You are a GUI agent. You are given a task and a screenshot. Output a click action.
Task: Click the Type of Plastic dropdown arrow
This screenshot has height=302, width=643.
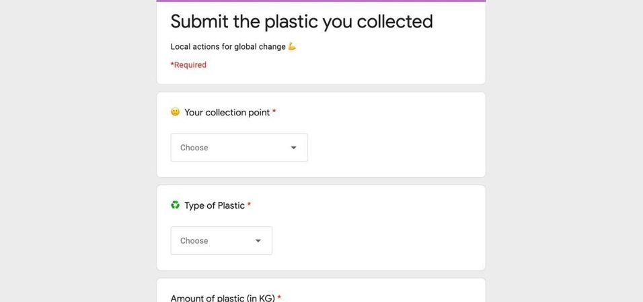(258, 241)
